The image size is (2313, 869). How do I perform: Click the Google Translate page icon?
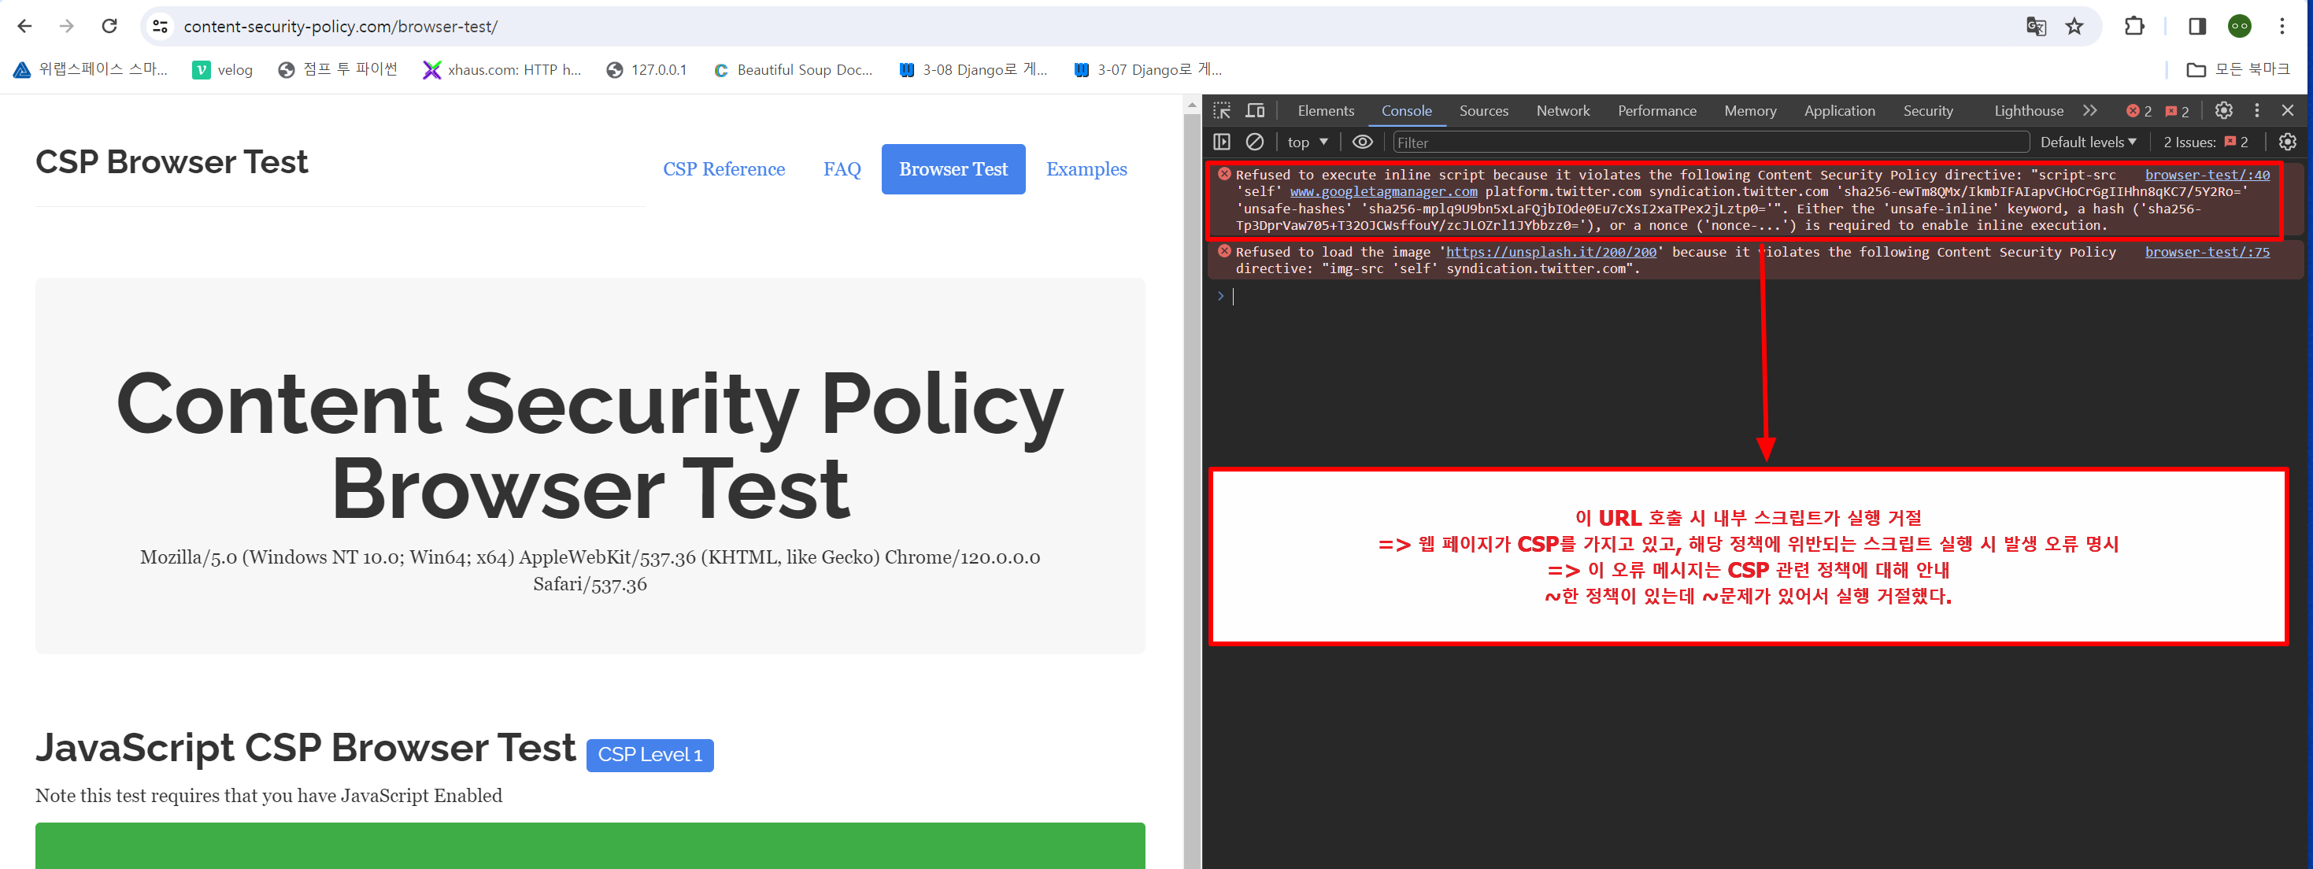coord(2036,26)
